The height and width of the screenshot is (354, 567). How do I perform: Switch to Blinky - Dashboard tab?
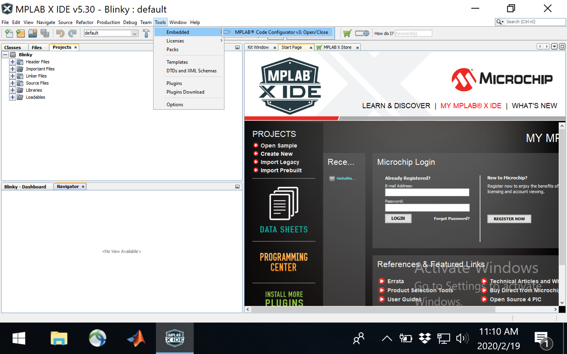point(25,187)
